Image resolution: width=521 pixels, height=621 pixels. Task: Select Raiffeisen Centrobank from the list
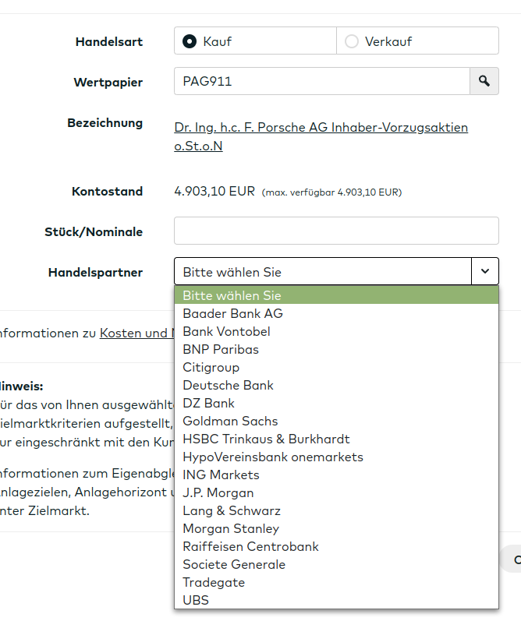336,546
